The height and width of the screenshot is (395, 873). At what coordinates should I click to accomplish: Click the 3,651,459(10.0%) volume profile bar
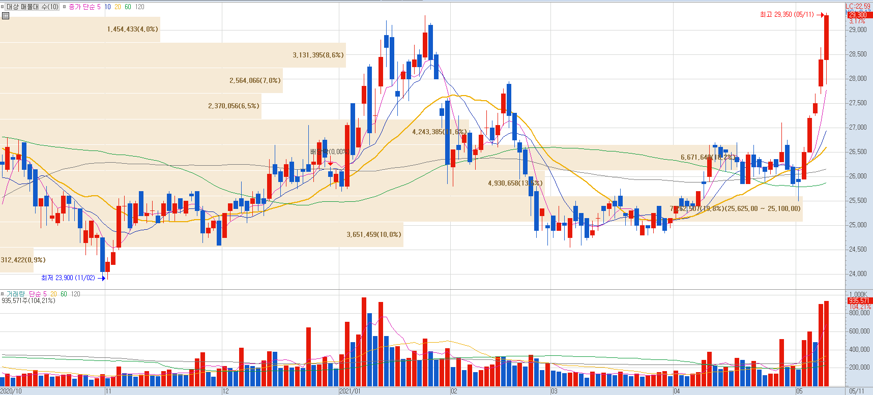201,234
